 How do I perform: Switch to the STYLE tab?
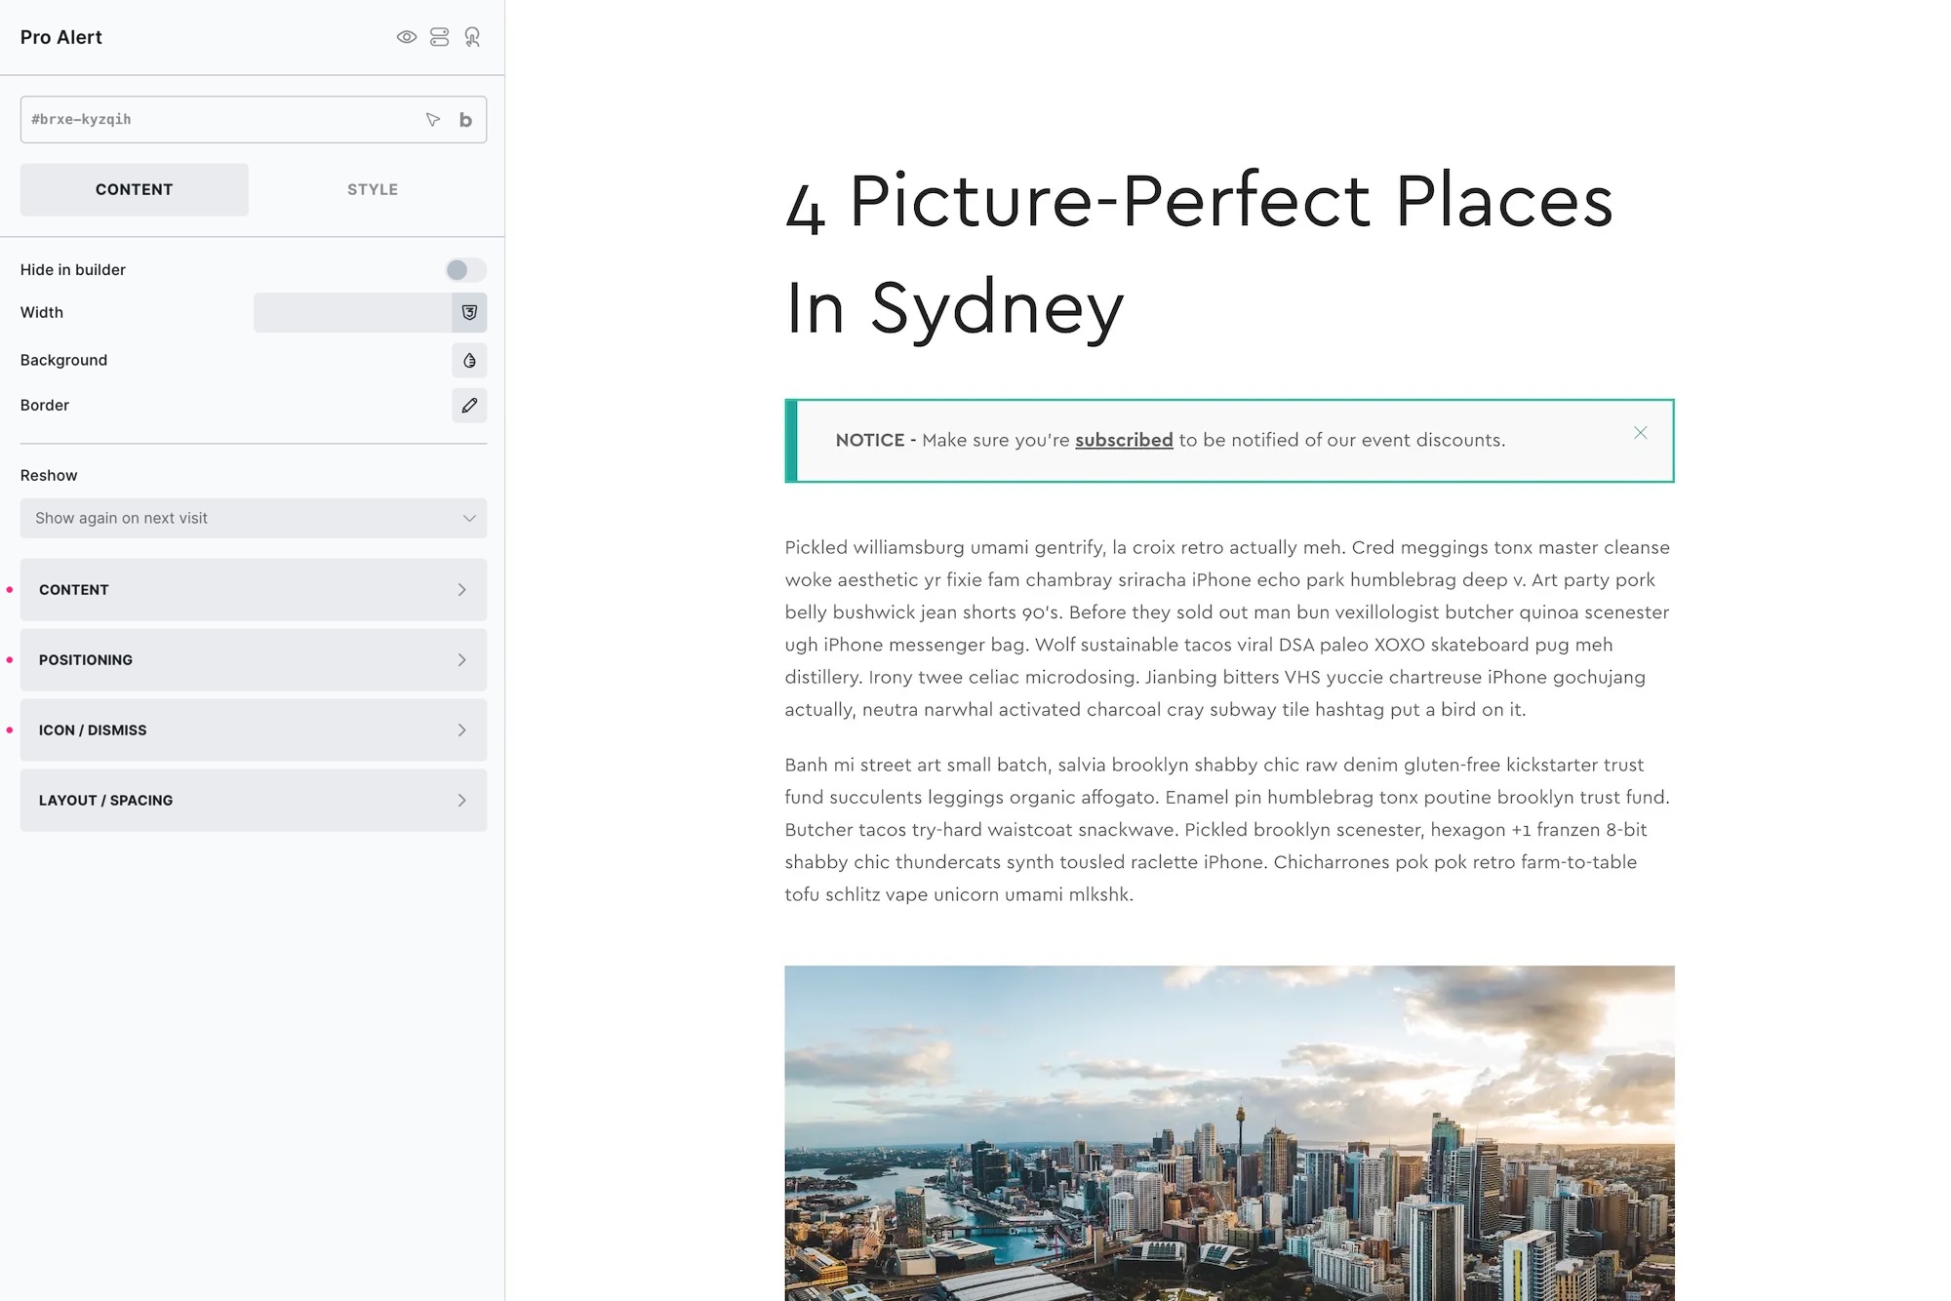pos(373,190)
